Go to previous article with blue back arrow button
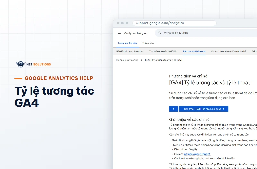 (x=173, y=109)
